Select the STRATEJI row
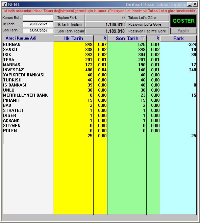Viewport: 200px width, 223px height. point(100,110)
